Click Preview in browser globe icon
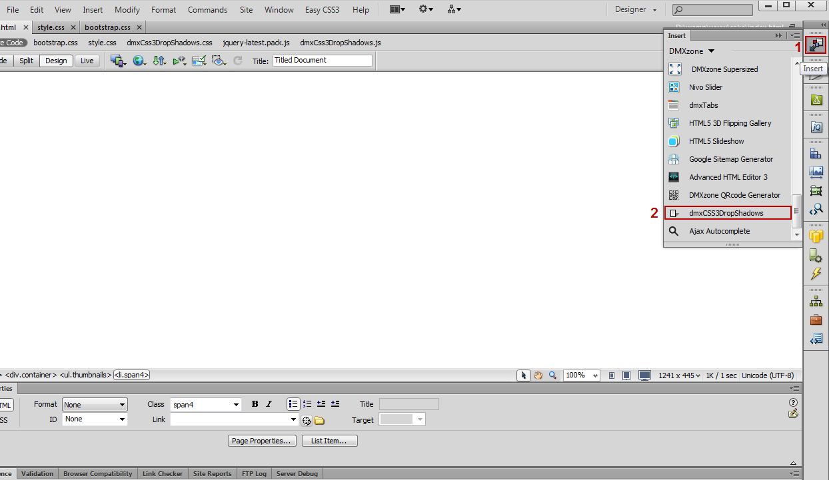This screenshot has height=480, width=829. point(139,61)
